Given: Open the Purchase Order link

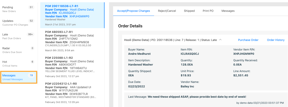Looking at the screenshot, I should click(248, 40).
